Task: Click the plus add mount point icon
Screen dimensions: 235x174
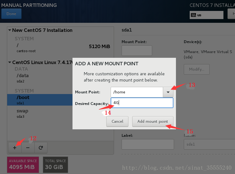Action: point(15,148)
